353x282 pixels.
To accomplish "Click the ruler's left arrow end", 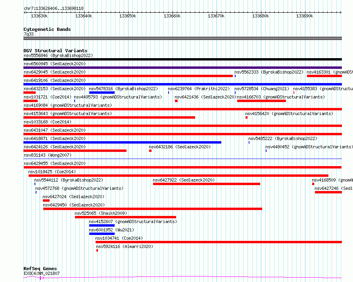I will click(25, 13).
